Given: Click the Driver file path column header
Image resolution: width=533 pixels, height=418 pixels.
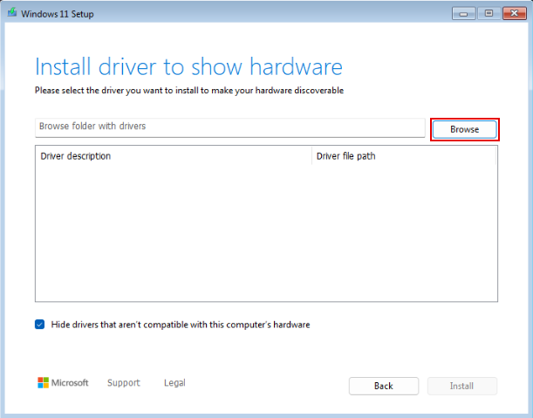Looking at the screenshot, I should point(345,156).
